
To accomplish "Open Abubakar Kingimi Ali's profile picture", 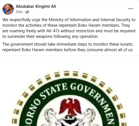I will point(8,9).
